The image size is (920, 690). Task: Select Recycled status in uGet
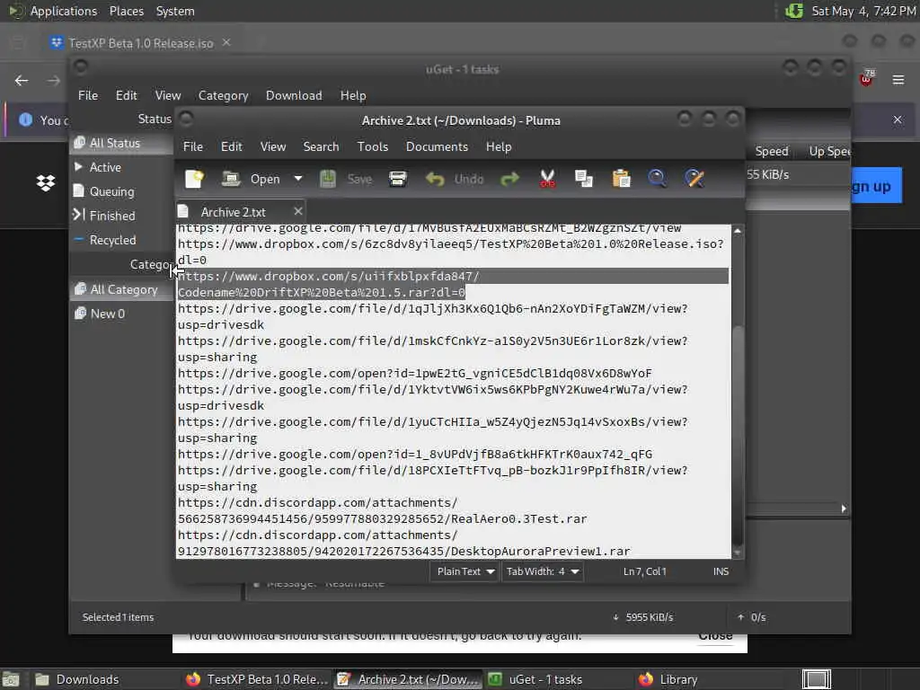point(122,240)
